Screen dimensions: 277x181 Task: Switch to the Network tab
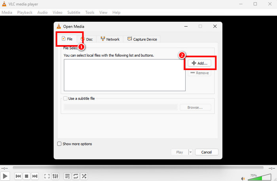tap(110, 39)
